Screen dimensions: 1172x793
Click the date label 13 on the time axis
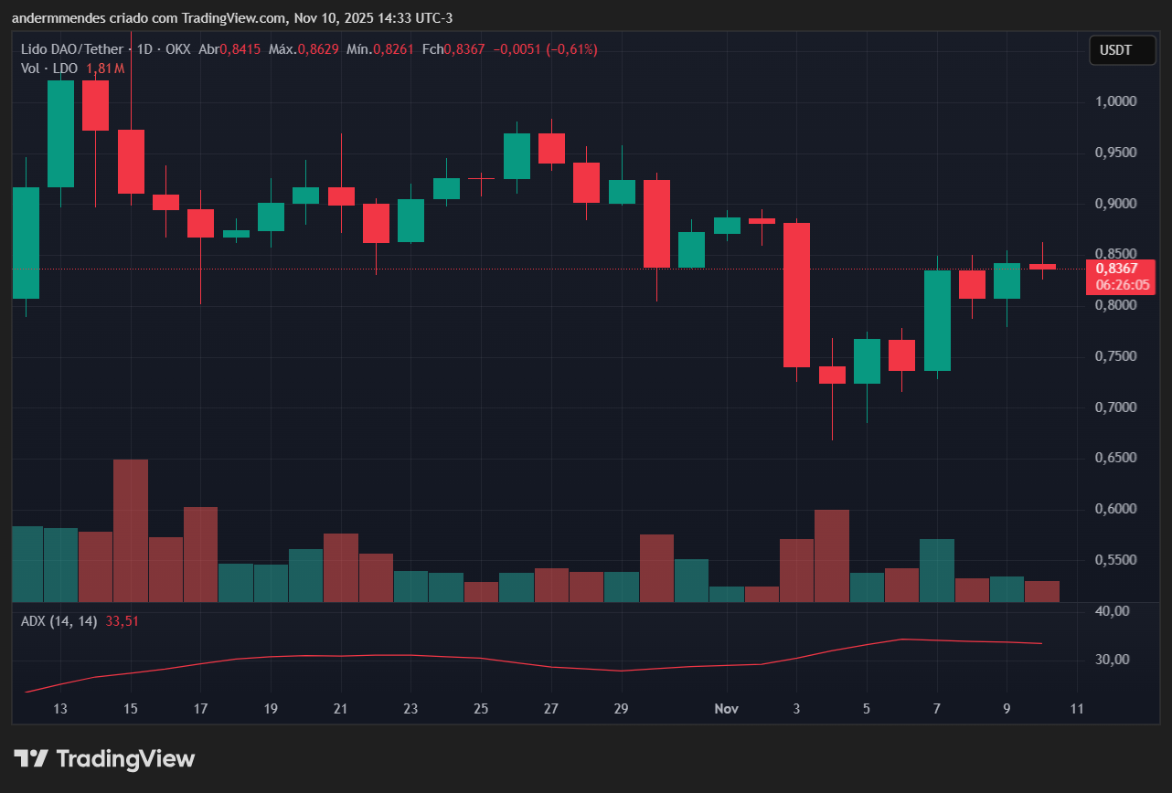pyautogui.click(x=59, y=709)
